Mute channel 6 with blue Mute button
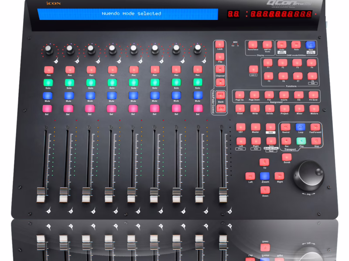 pos(155,95)
